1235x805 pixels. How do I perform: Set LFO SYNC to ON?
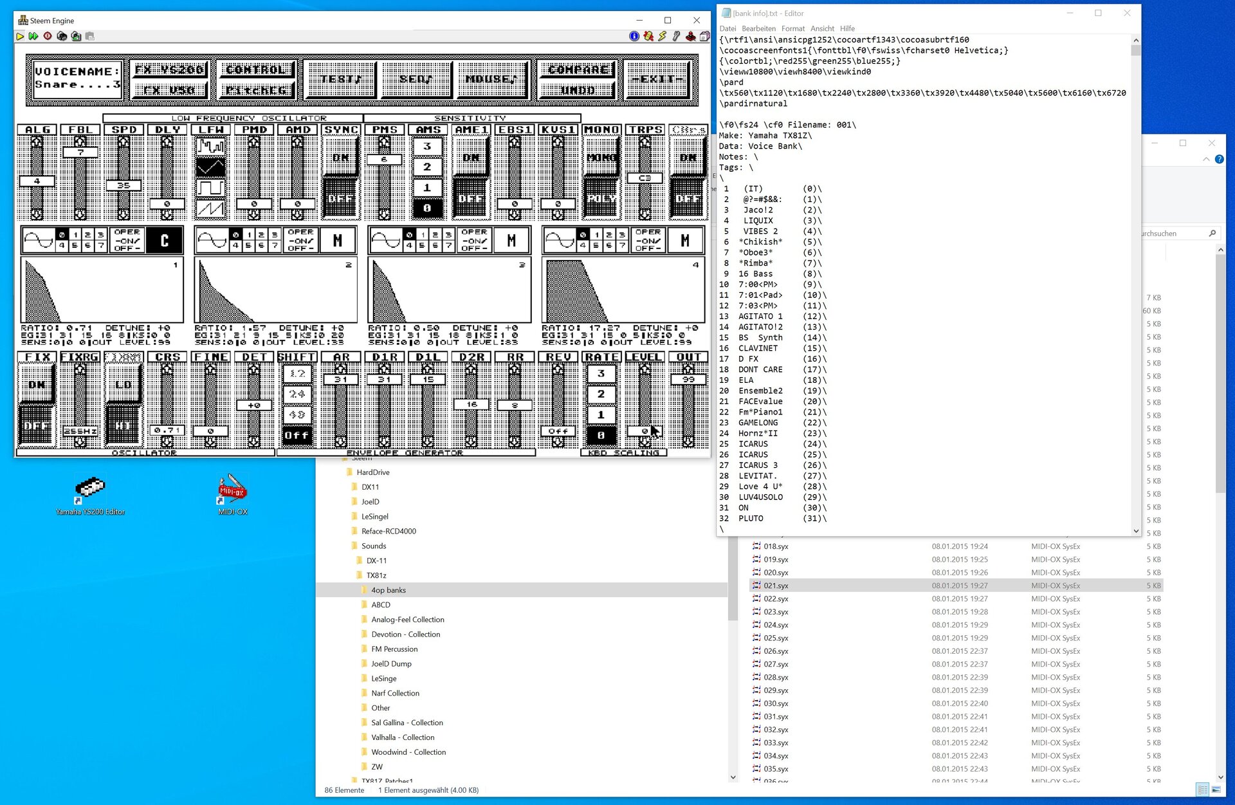coord(341,157)
